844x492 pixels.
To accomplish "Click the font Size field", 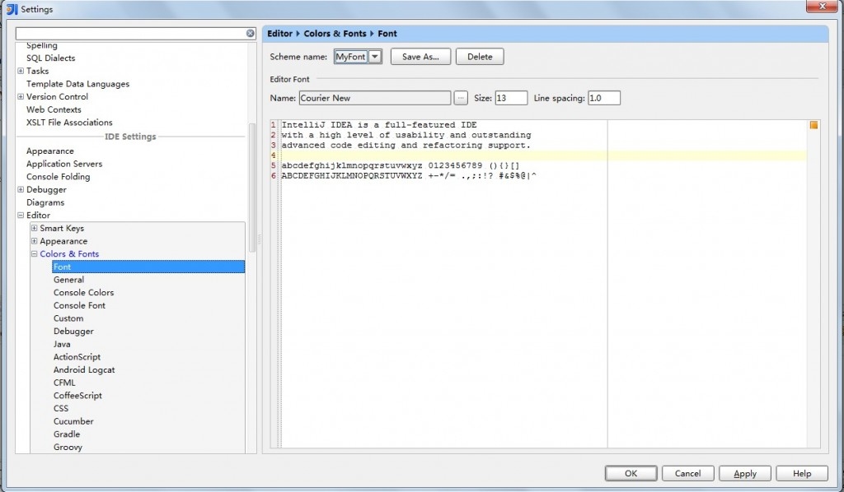I will (x=511, y=98).
